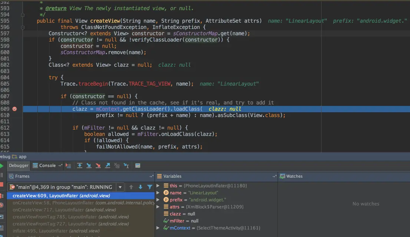Expand the 'mContext' variable node

(158, 228)
